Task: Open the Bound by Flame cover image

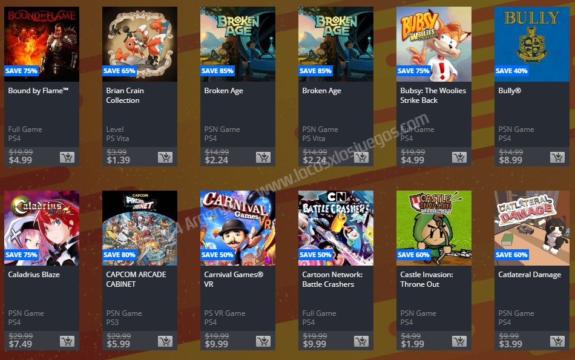Action: (42, 44)
